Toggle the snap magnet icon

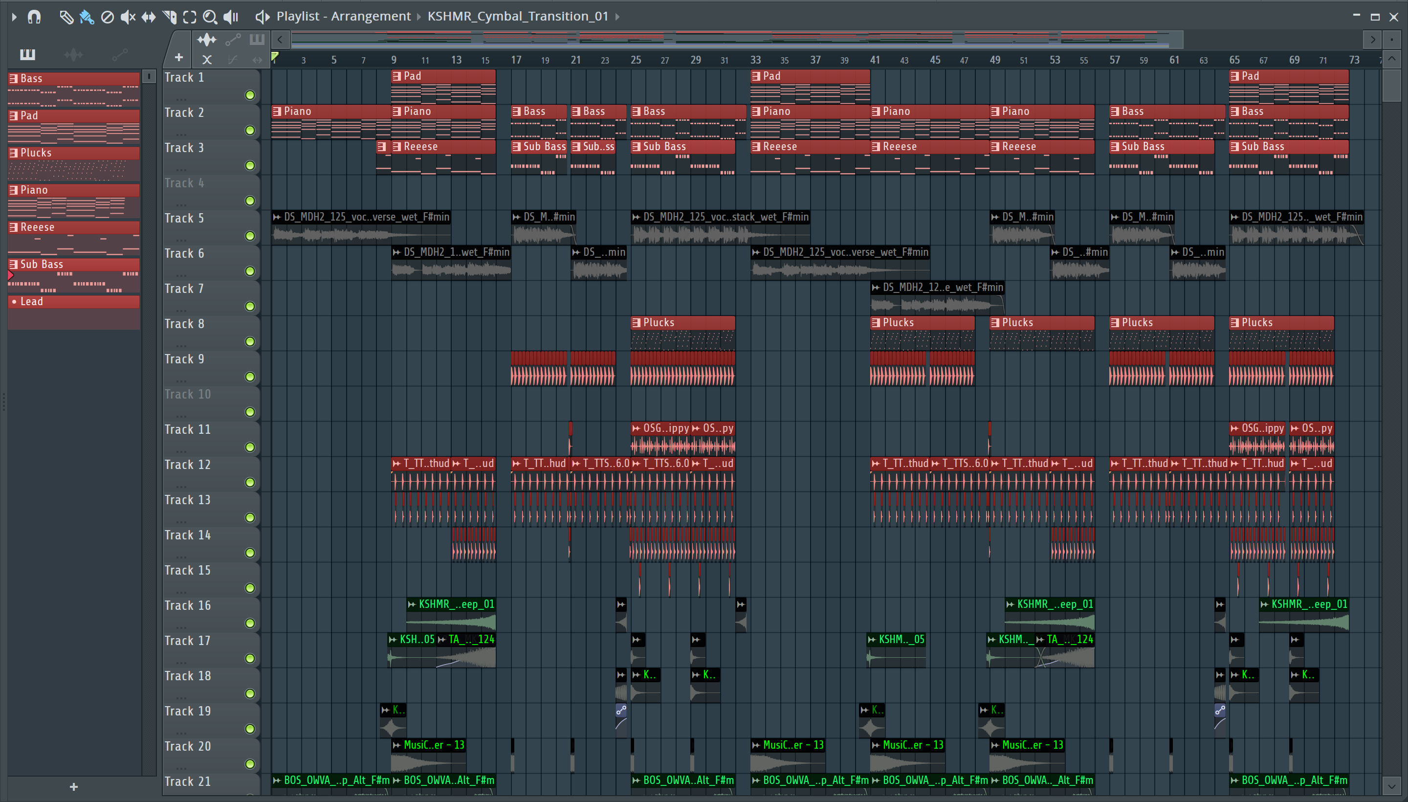pyautogui.click(x=34, y=17)
